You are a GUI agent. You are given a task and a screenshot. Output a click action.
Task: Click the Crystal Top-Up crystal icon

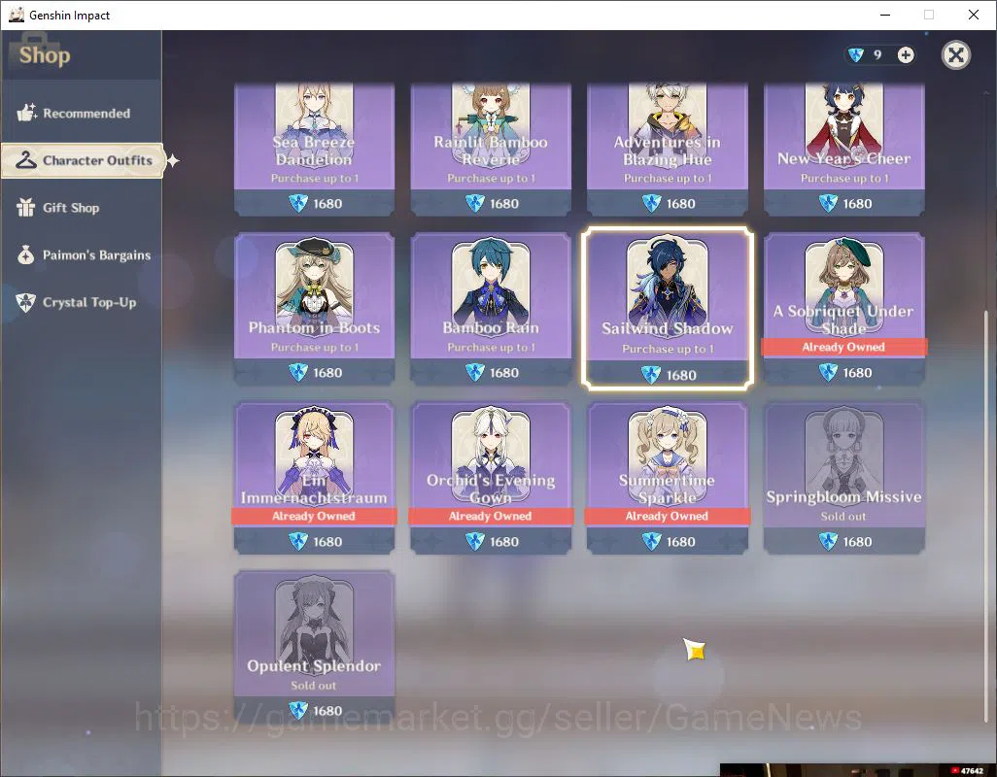click(x=25, y=302)
